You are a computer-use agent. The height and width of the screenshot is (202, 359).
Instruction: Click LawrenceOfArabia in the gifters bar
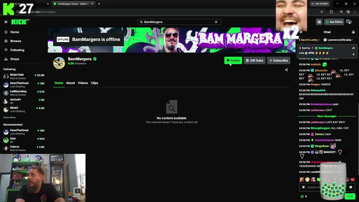339,40
